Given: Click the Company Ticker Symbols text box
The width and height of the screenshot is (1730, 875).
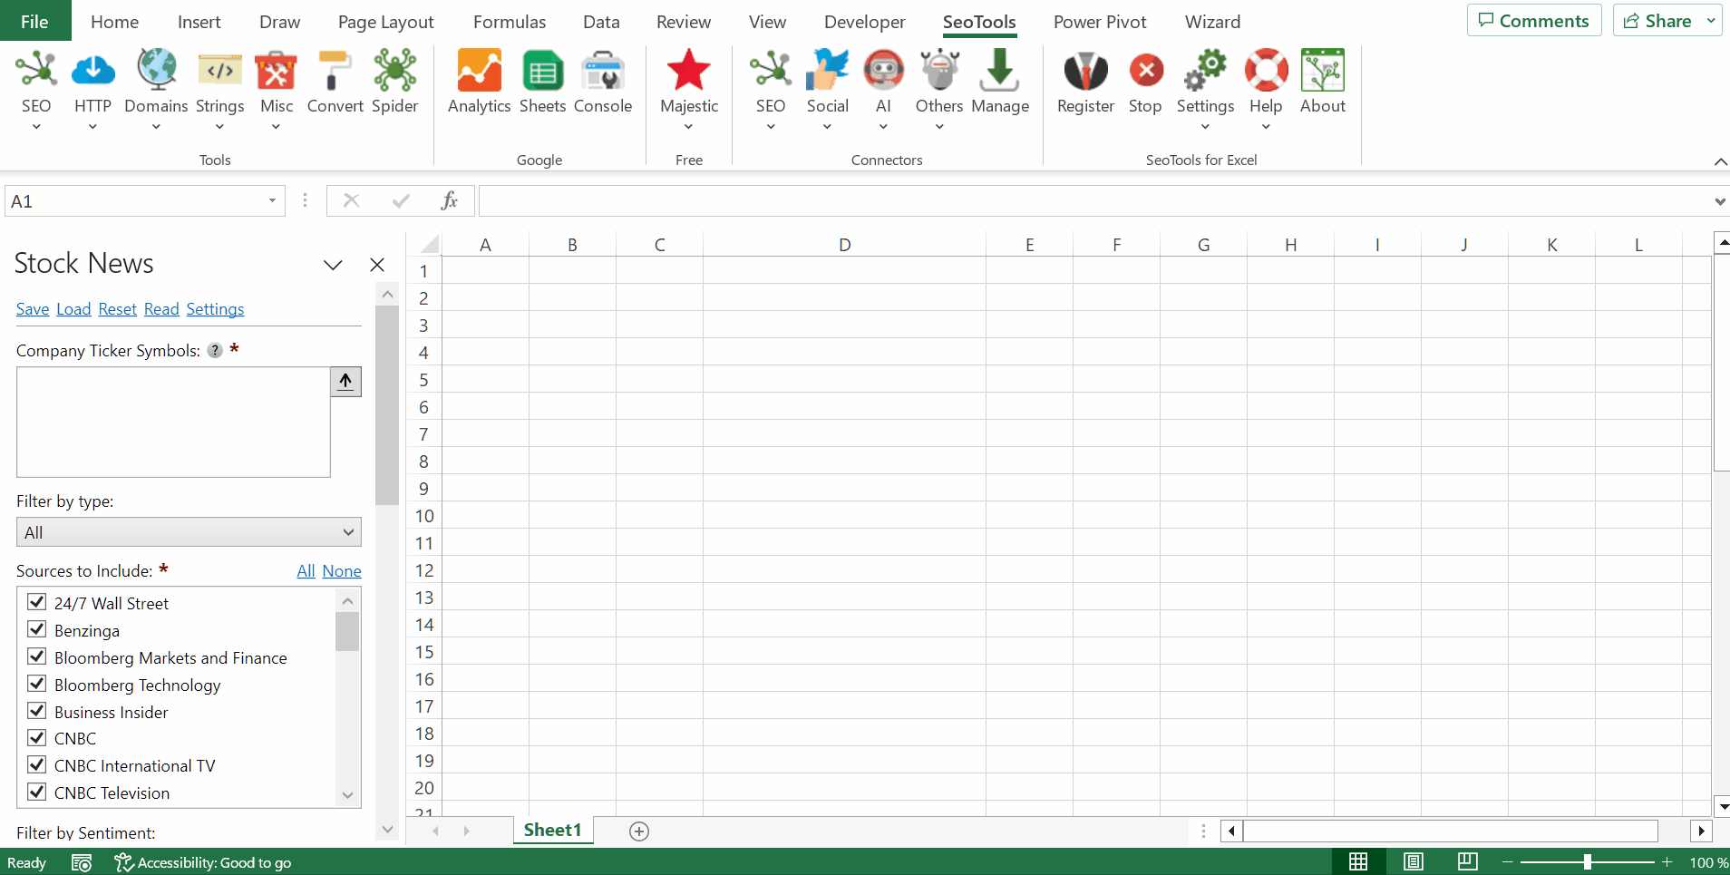Looking at the screenshot, I should [x=173, y=423].
